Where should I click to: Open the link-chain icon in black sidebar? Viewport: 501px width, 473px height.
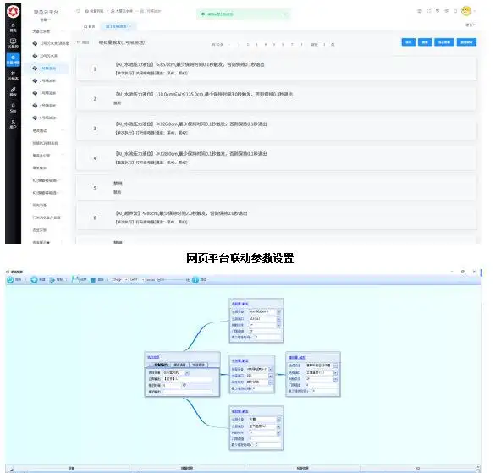[x=13, y=91]
